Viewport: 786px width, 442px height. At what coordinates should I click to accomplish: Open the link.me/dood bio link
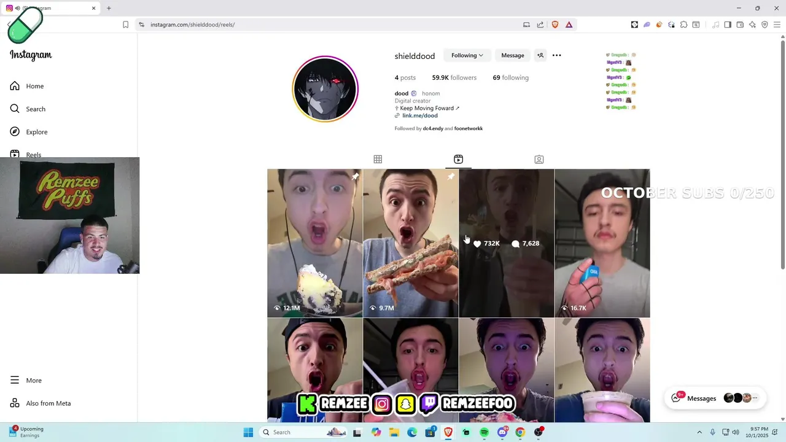point(420,115)
